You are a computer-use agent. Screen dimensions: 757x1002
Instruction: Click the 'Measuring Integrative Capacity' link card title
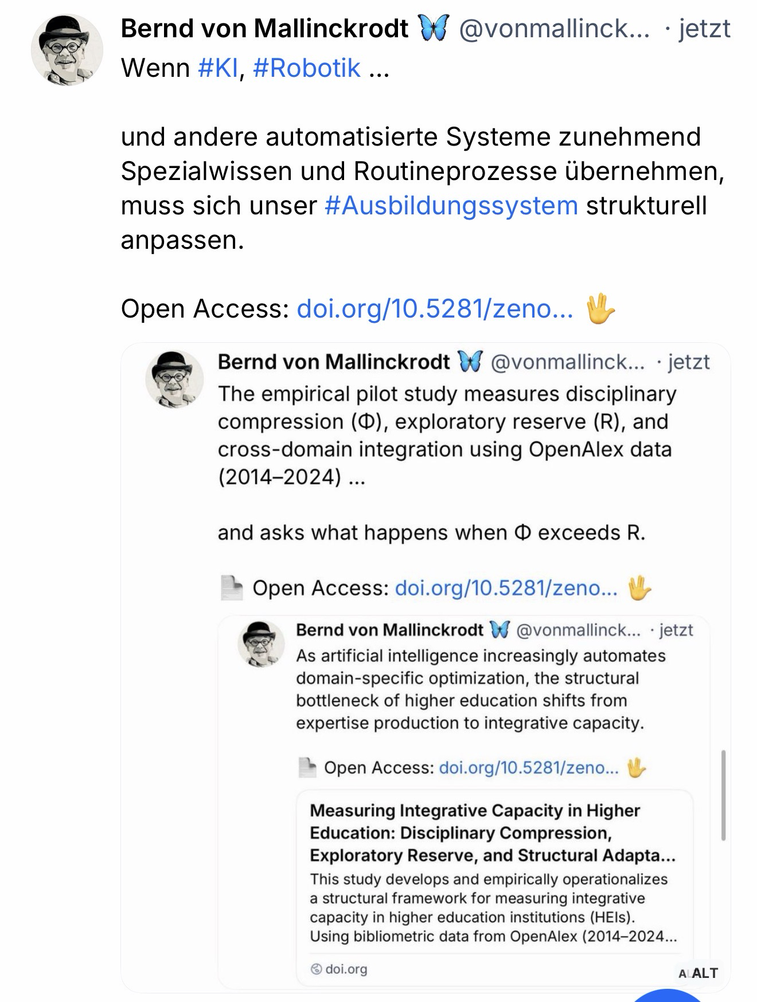pyautogui.click(x=492, y=833)
